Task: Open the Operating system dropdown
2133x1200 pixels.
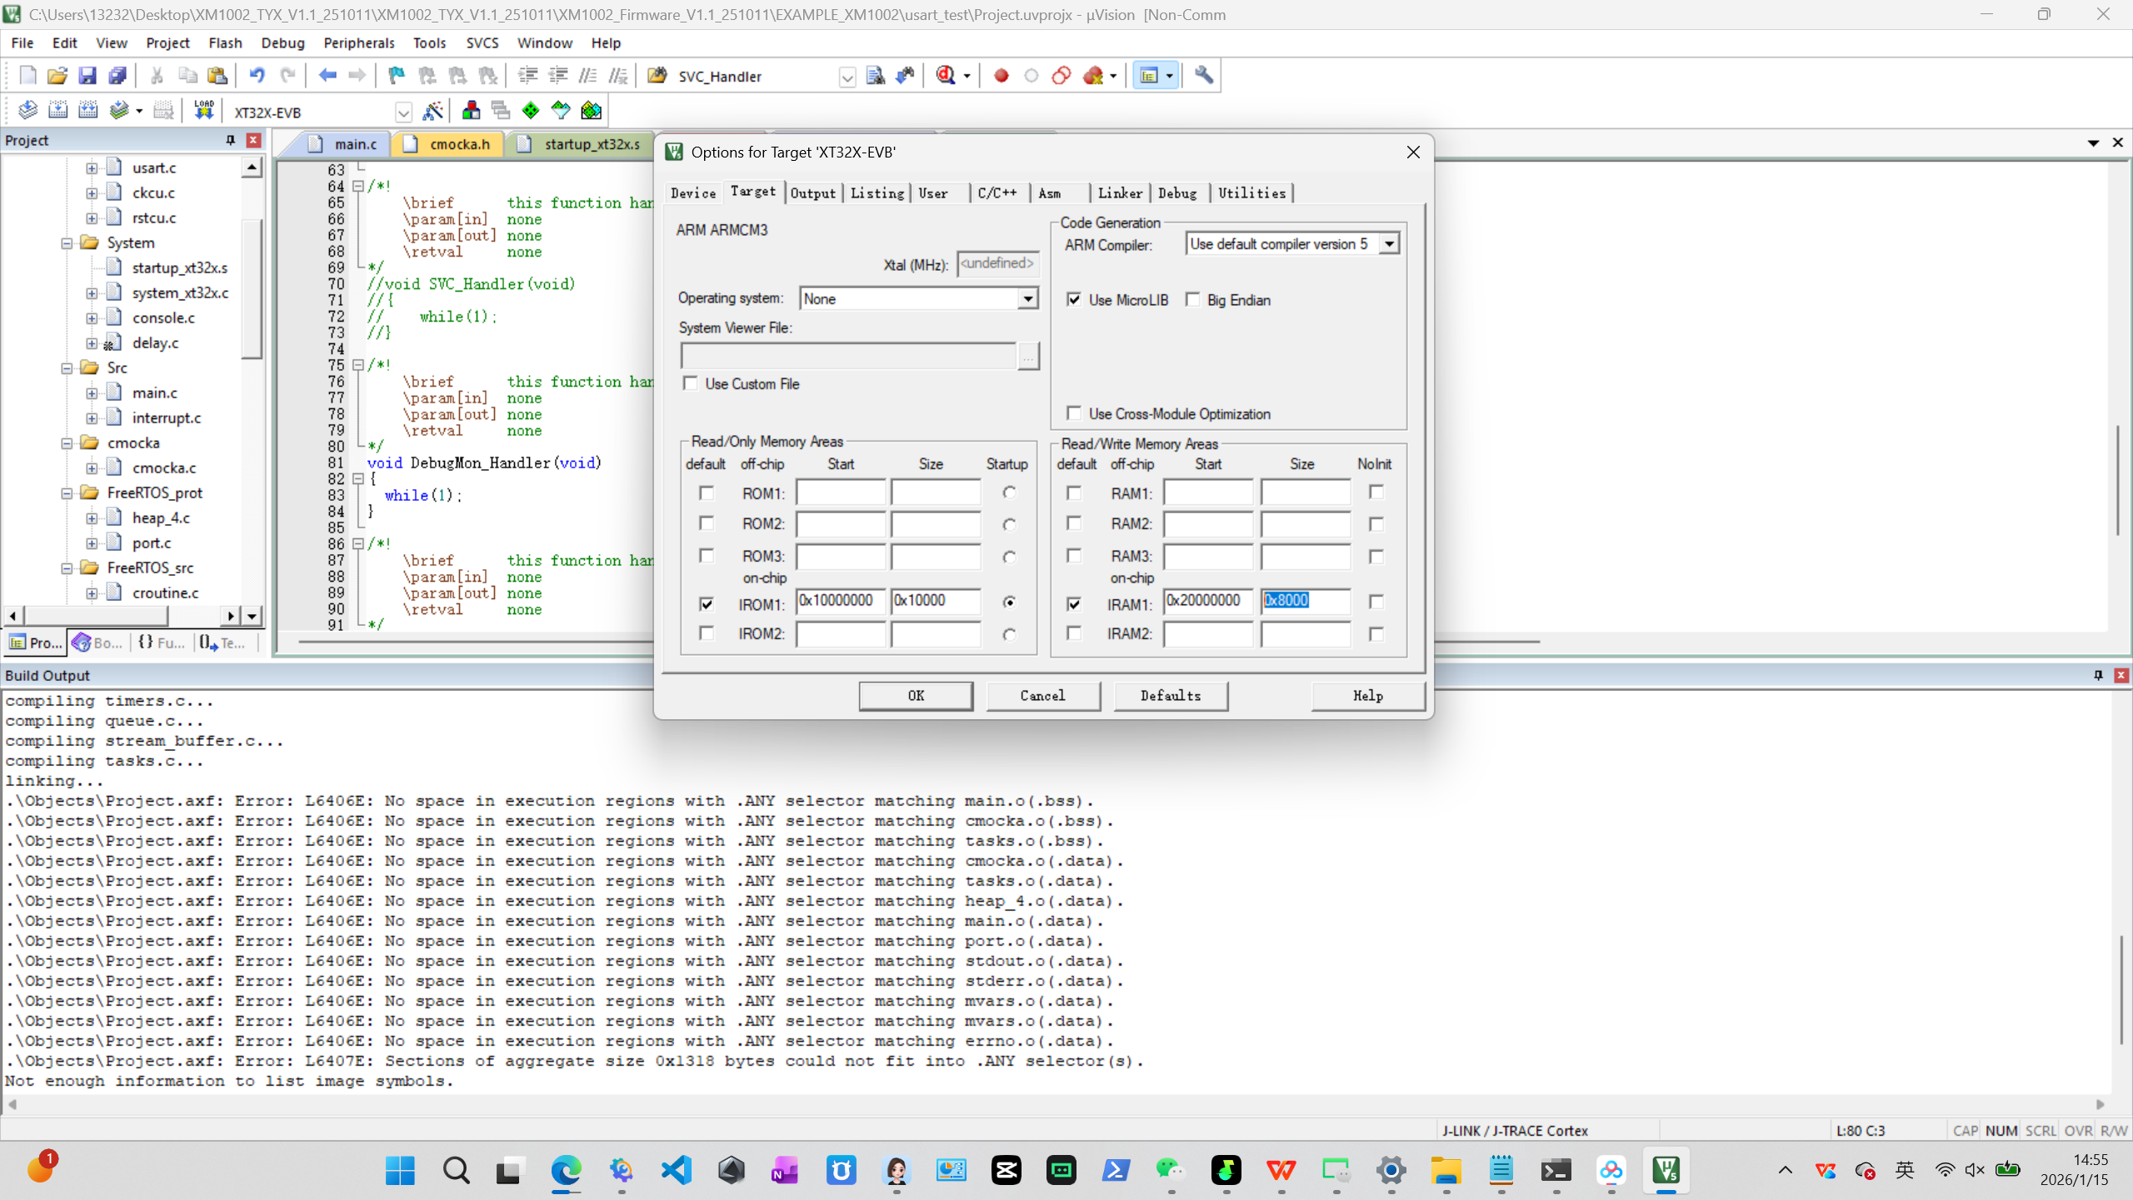Action: [x=1027, y=298]
